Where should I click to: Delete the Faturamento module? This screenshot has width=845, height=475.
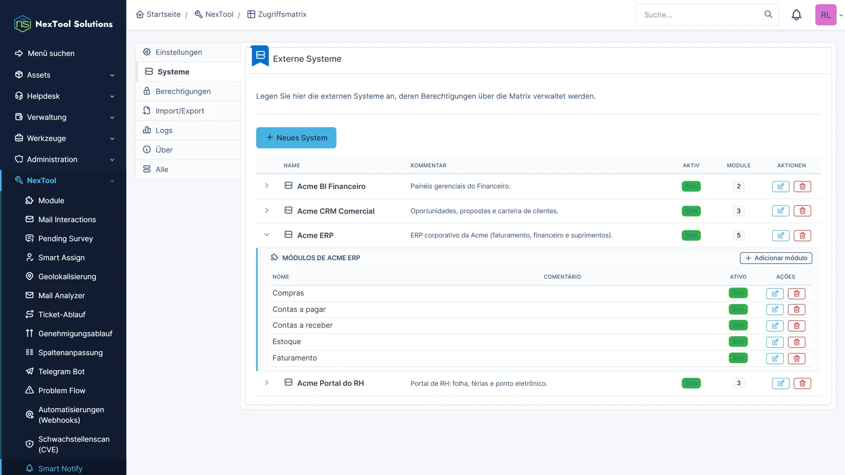(796, 358)
